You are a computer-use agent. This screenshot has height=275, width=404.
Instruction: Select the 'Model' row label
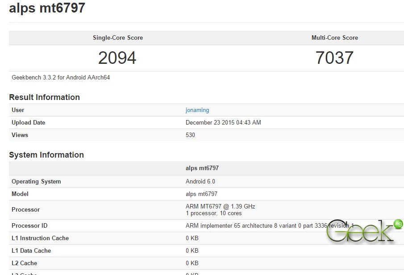20,194
